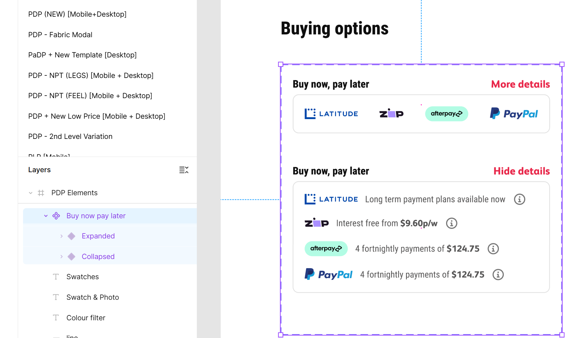Click the Buying options heading on canvas
Screen dimensions: 578x338
[x=334, y=29]
